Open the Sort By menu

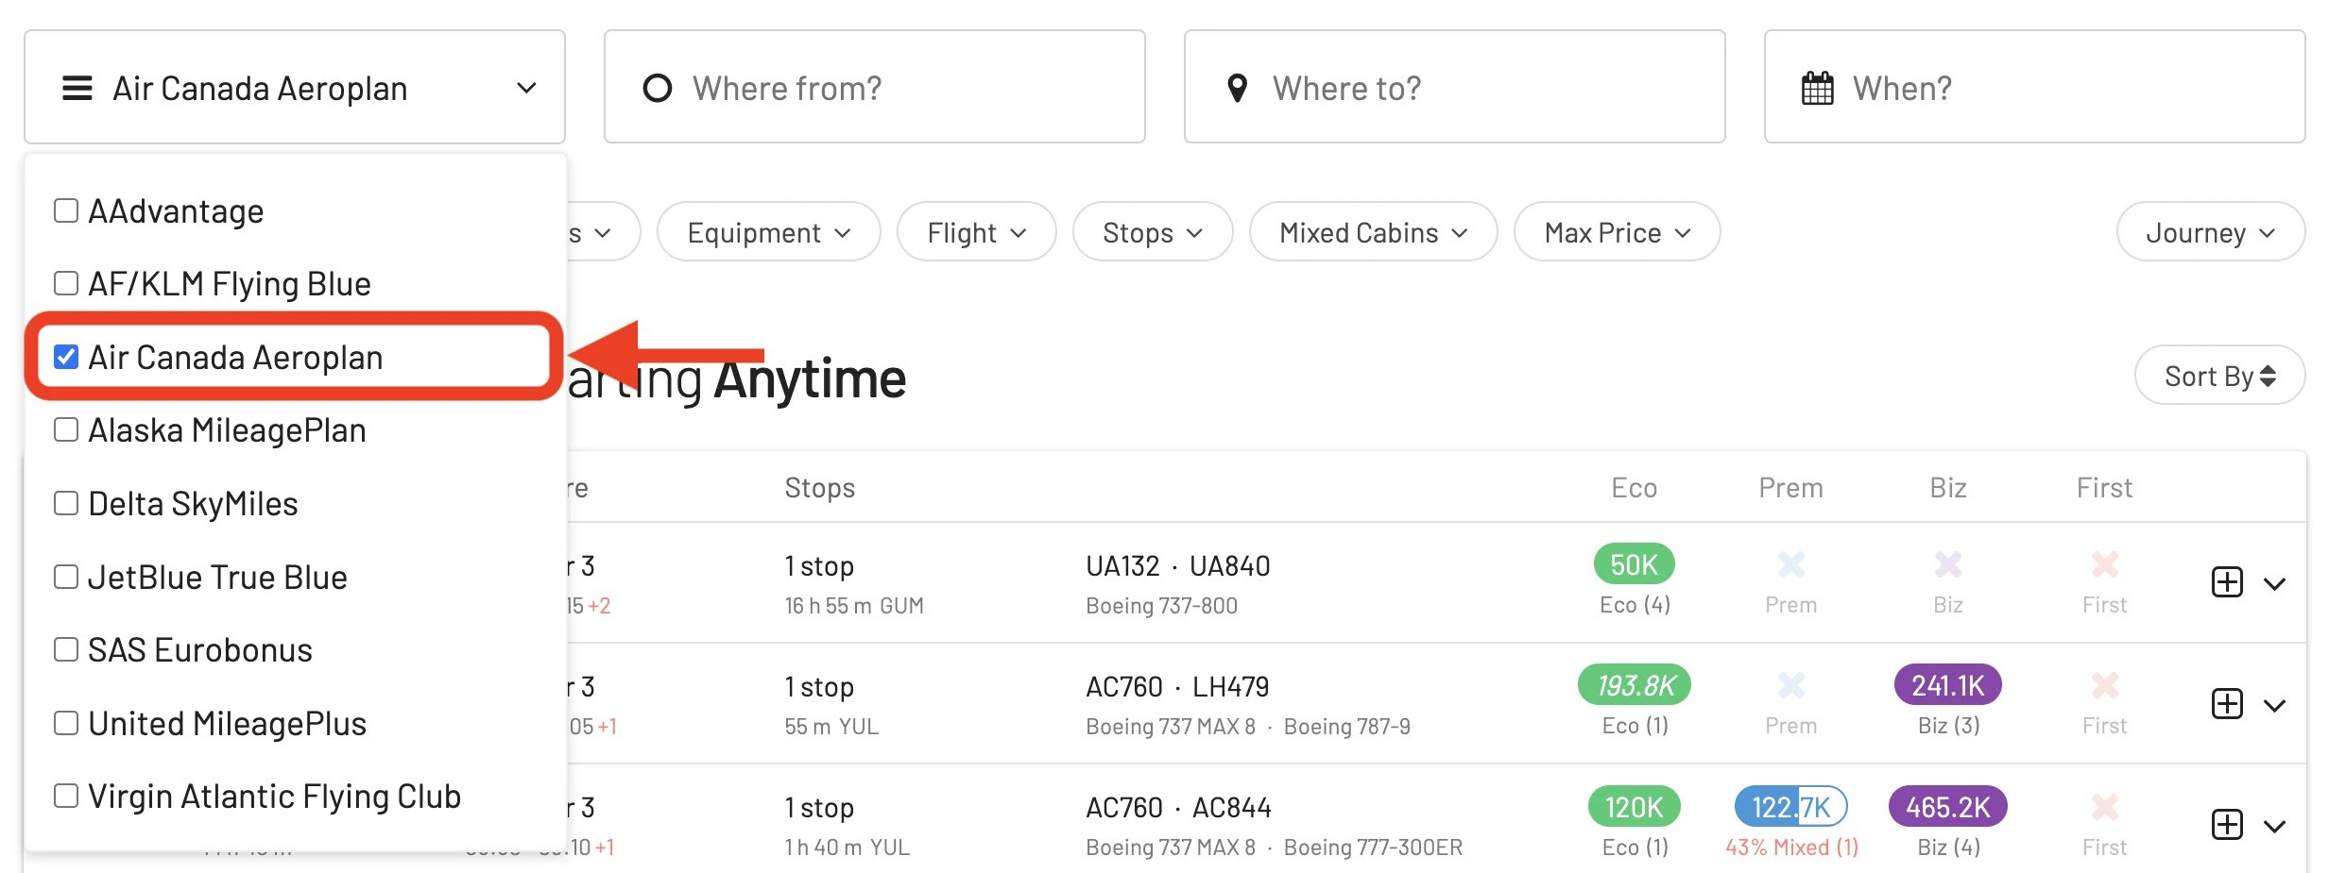pyautogui.click(x=2219, y=376)
